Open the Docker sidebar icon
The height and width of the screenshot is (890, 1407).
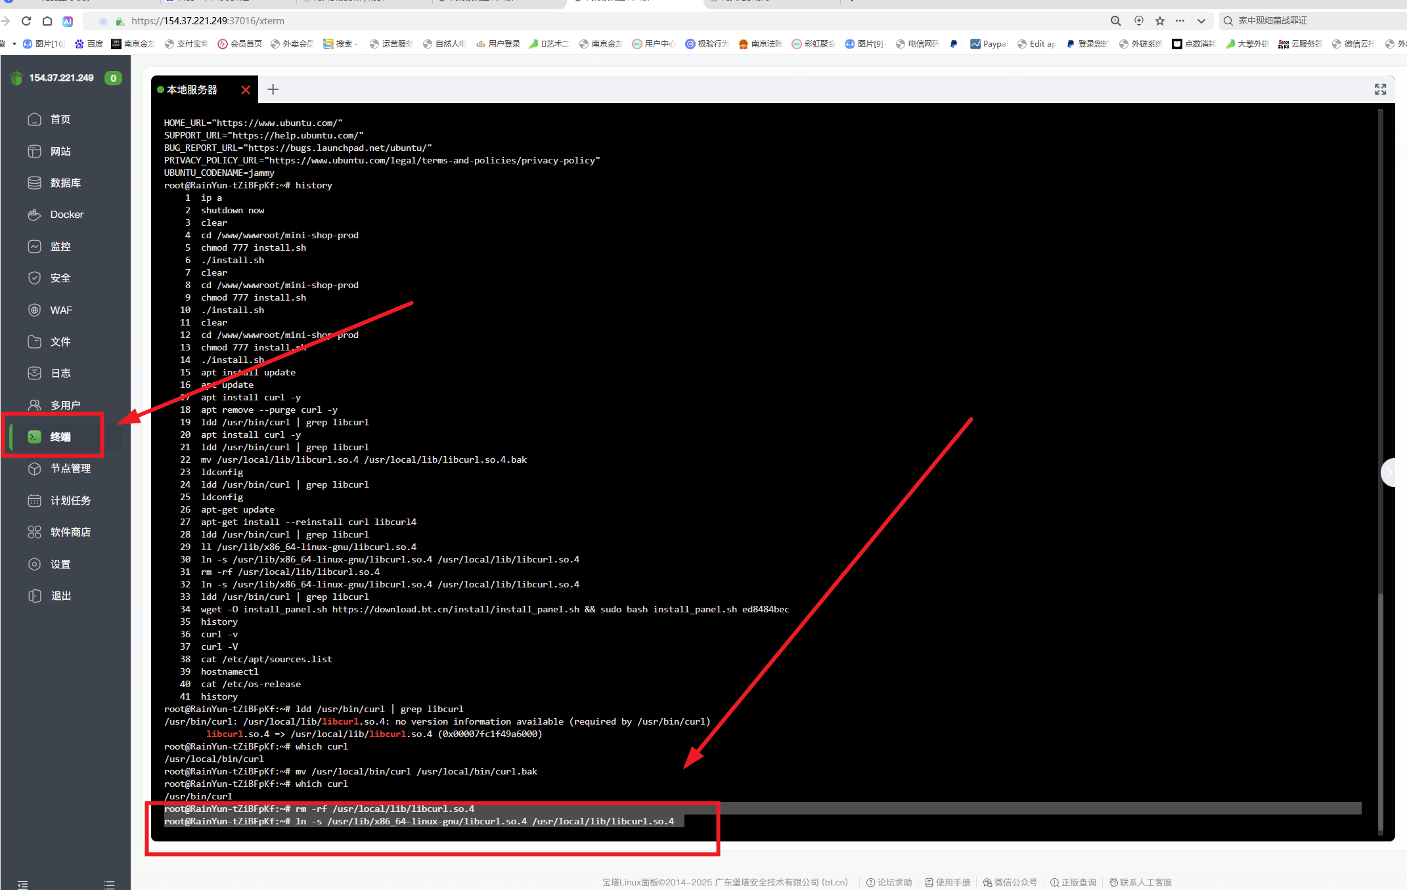pos(35,215)
